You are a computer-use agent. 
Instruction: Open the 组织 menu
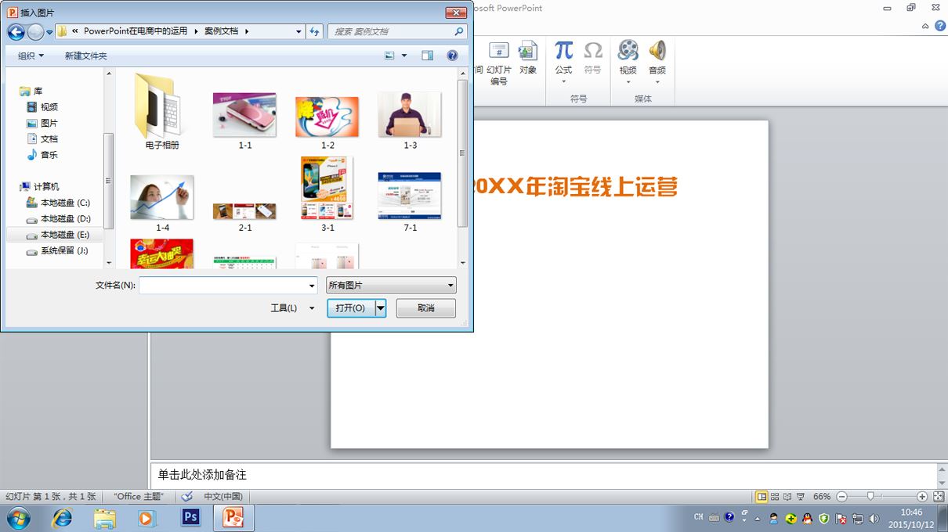coord(31,56)
